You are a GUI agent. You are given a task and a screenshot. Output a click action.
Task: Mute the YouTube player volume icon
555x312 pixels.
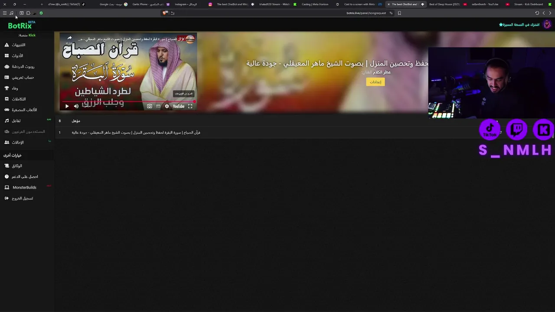[x=76, y=106]
